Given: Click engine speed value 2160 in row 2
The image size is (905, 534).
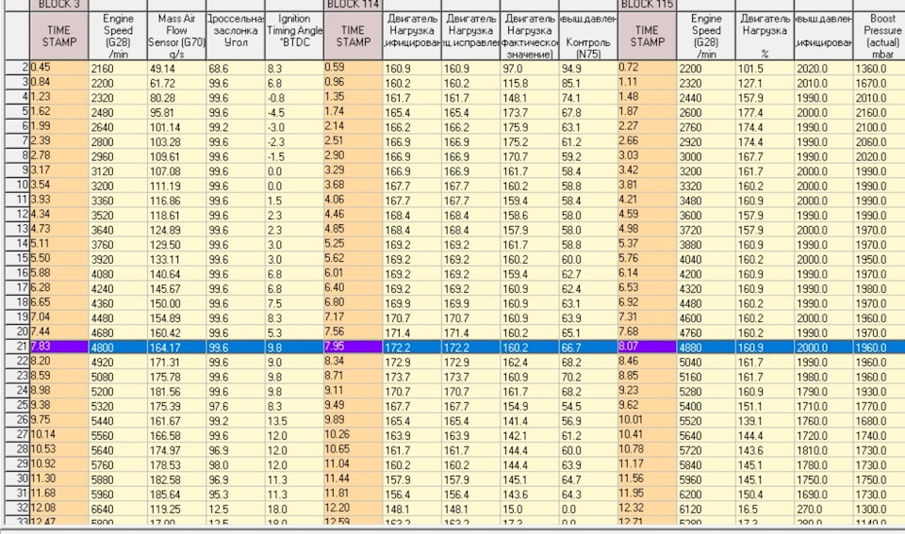Looking at the screenshot, I should coord(118,68).
